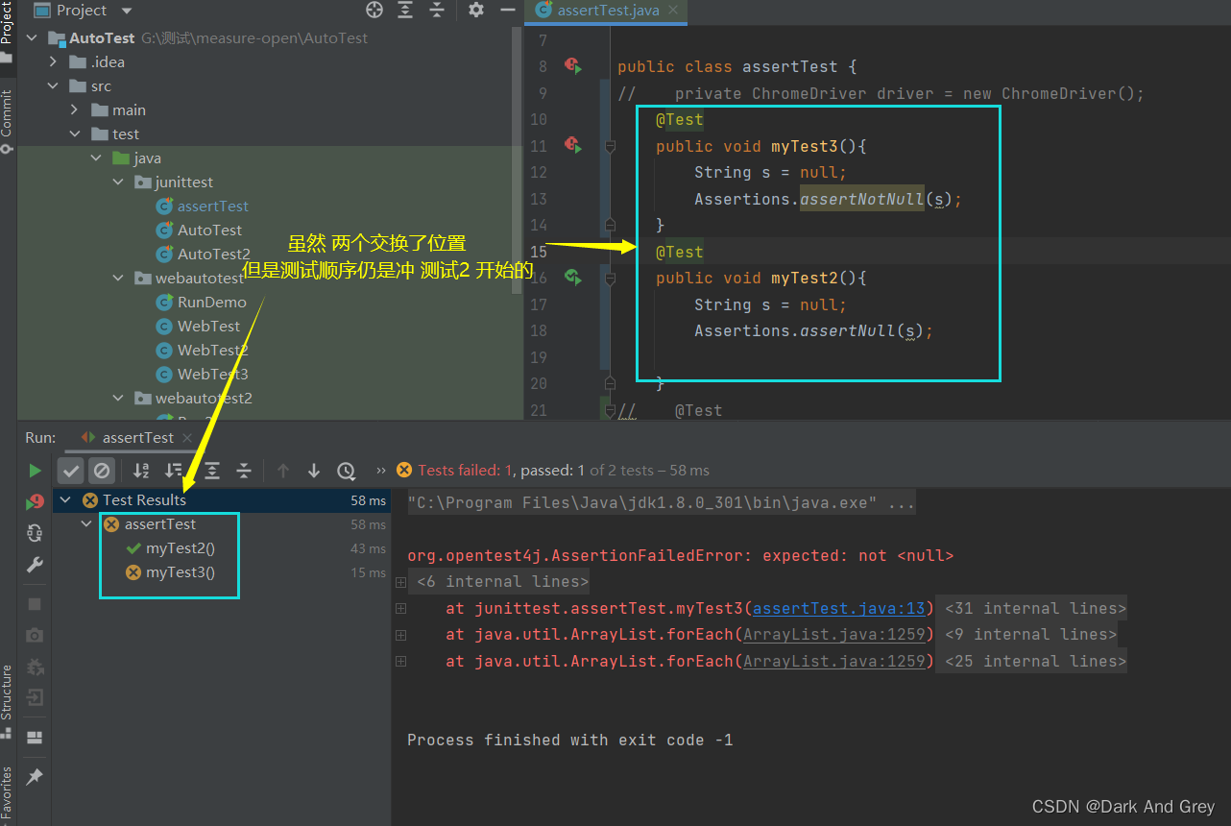Open the Project view dropdown
The image size is (1231, 826).
[126, 11]
